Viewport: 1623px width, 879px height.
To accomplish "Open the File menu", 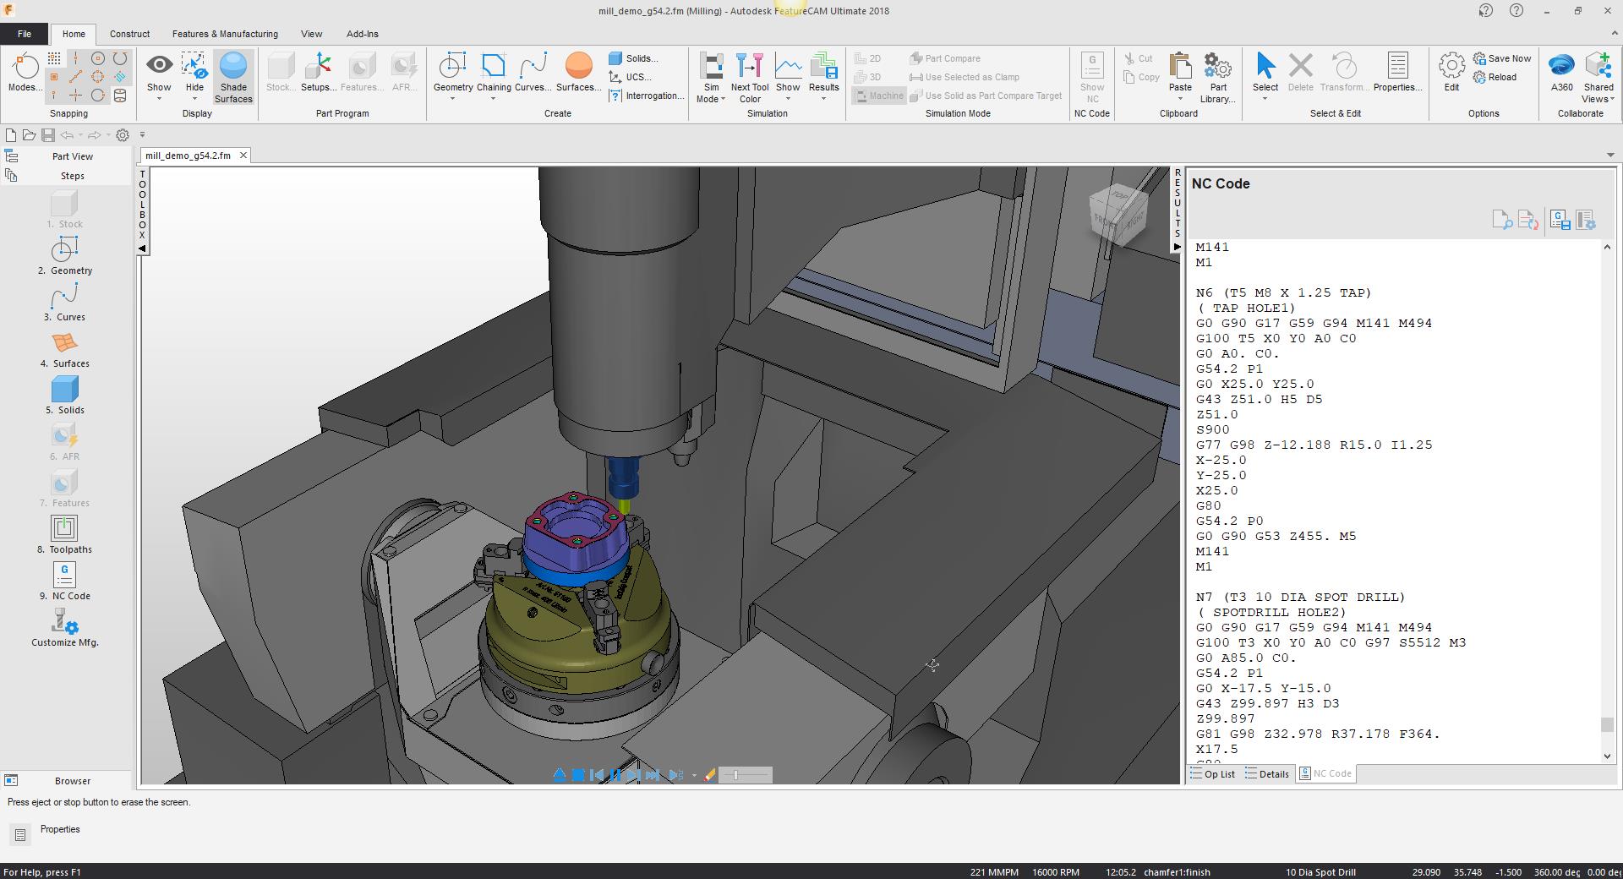I will coord(25,34).
